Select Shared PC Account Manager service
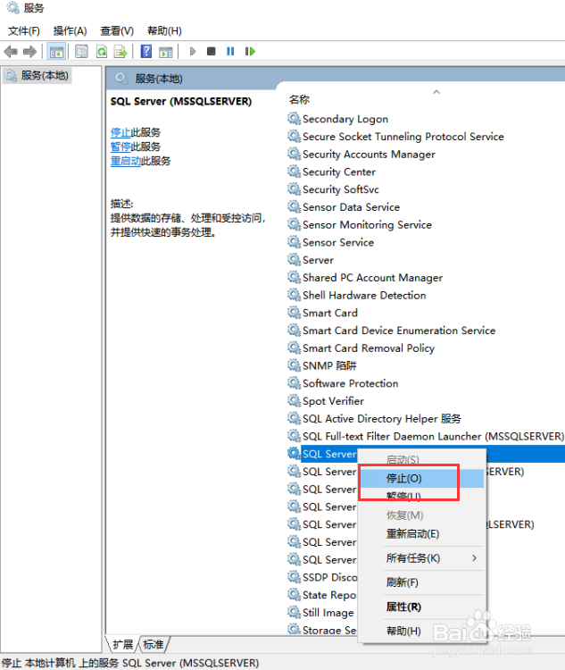565x670 pixels. [x=372, y=278]
